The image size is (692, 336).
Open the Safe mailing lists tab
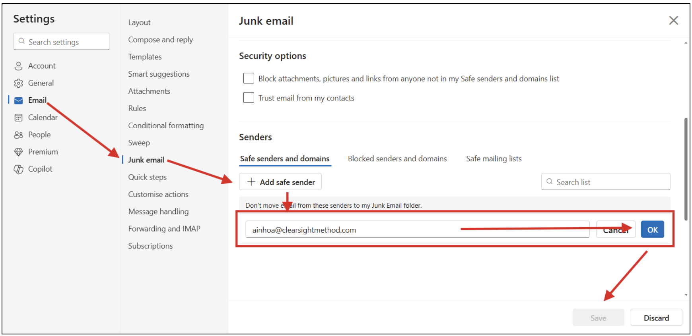494,159
